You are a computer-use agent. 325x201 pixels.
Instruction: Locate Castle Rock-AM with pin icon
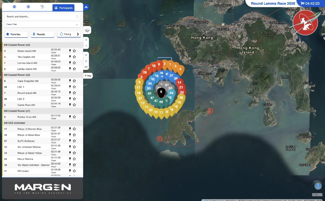point(70,105)
